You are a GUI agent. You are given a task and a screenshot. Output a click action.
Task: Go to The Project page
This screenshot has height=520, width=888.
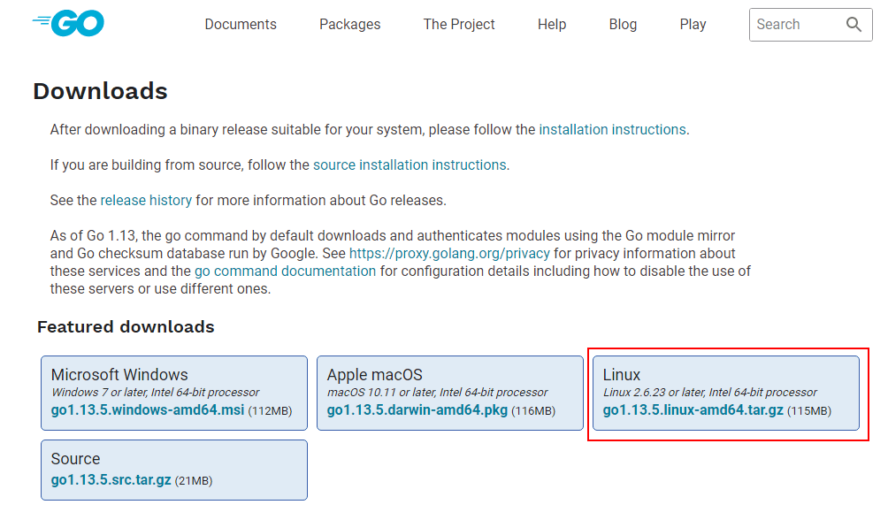[x=459, y=25]
